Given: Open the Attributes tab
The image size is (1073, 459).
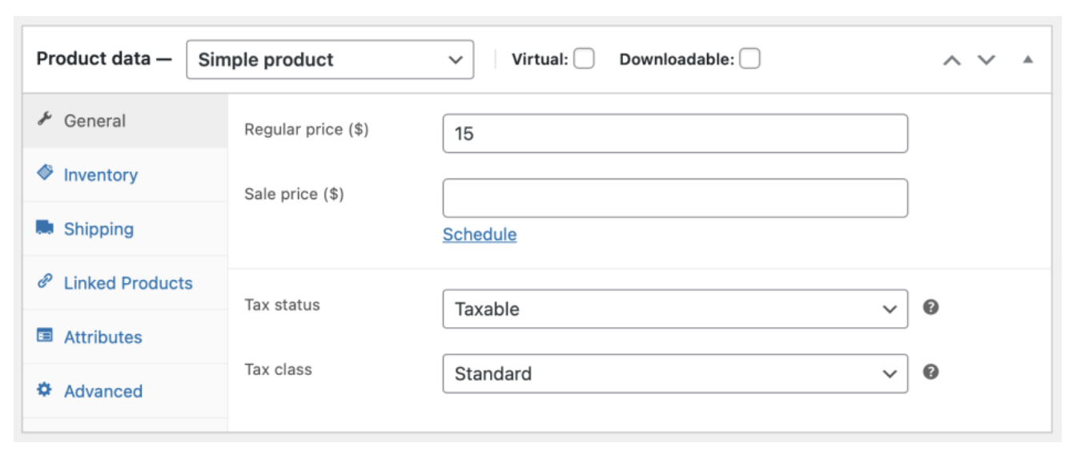Looking at the screenshot, I should (x=126, y=337).
